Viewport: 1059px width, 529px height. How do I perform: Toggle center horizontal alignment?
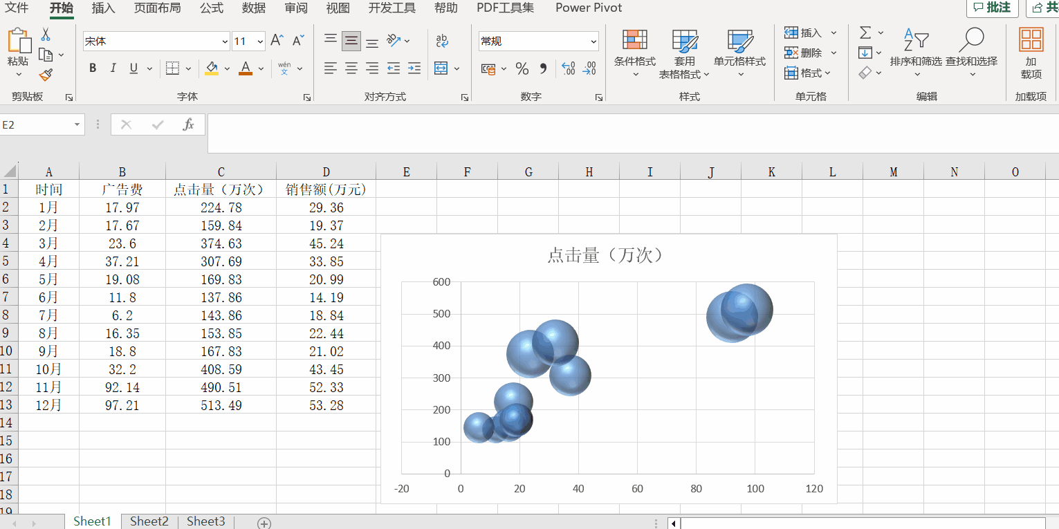[351, 68]
